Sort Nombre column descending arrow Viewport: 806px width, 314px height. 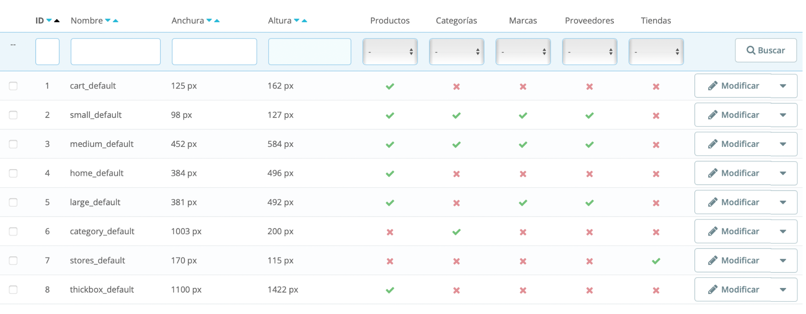click(108, 21)
